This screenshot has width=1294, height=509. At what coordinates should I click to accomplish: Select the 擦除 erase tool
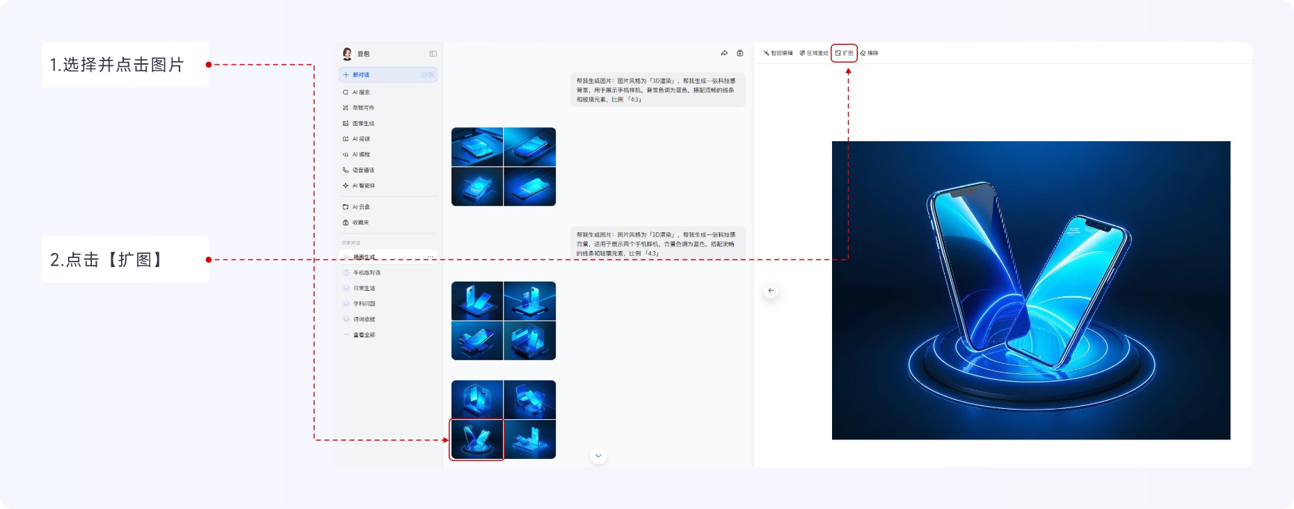point(869,53)
